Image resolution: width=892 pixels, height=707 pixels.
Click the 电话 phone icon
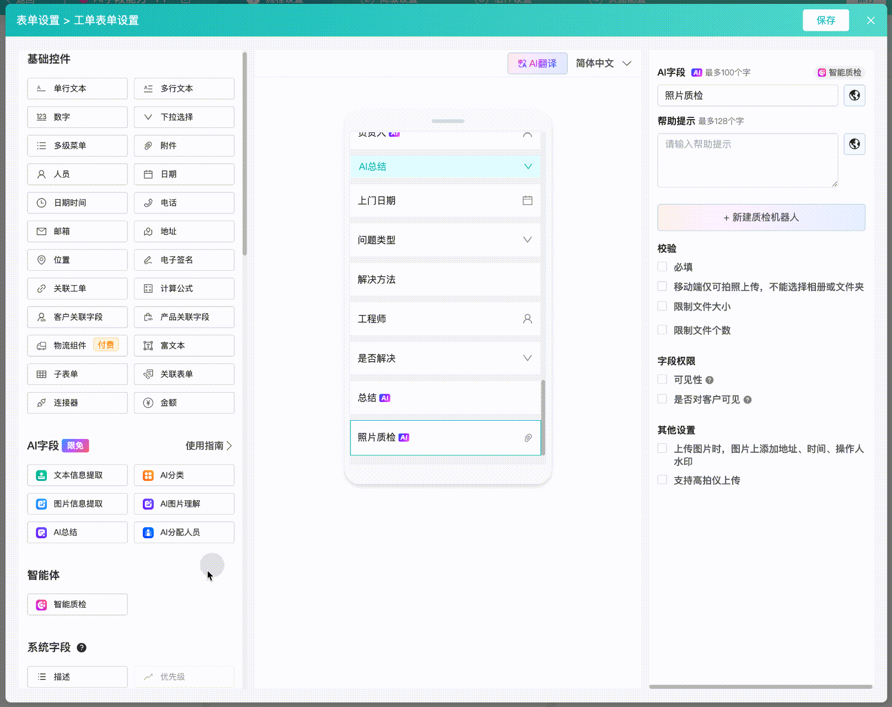pos(148,203)
